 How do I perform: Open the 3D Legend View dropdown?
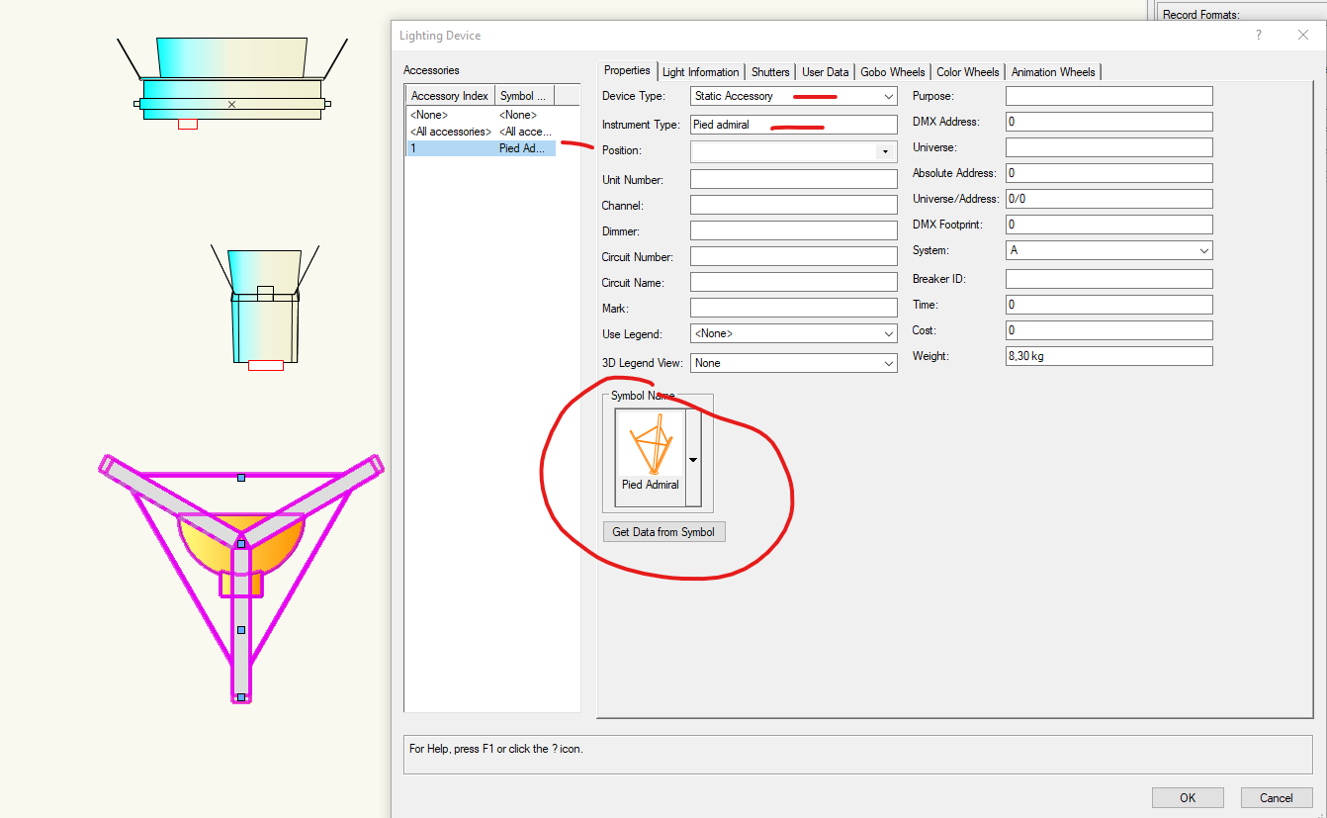(x=889, y=363)
